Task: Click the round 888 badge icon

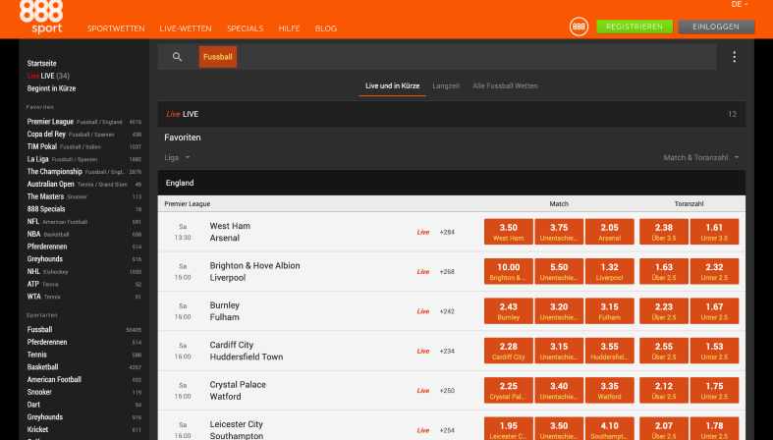Action: (x=579, y=27)
